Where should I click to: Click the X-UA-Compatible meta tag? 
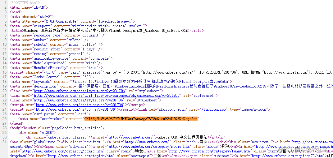click(x=72, y=21)
